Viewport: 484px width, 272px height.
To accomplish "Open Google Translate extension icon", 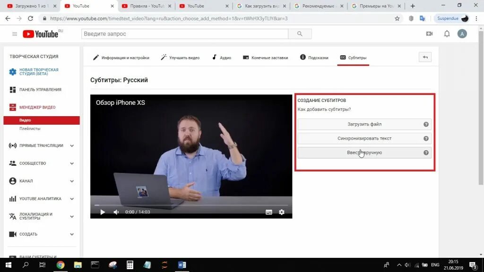I will [422, 18].
